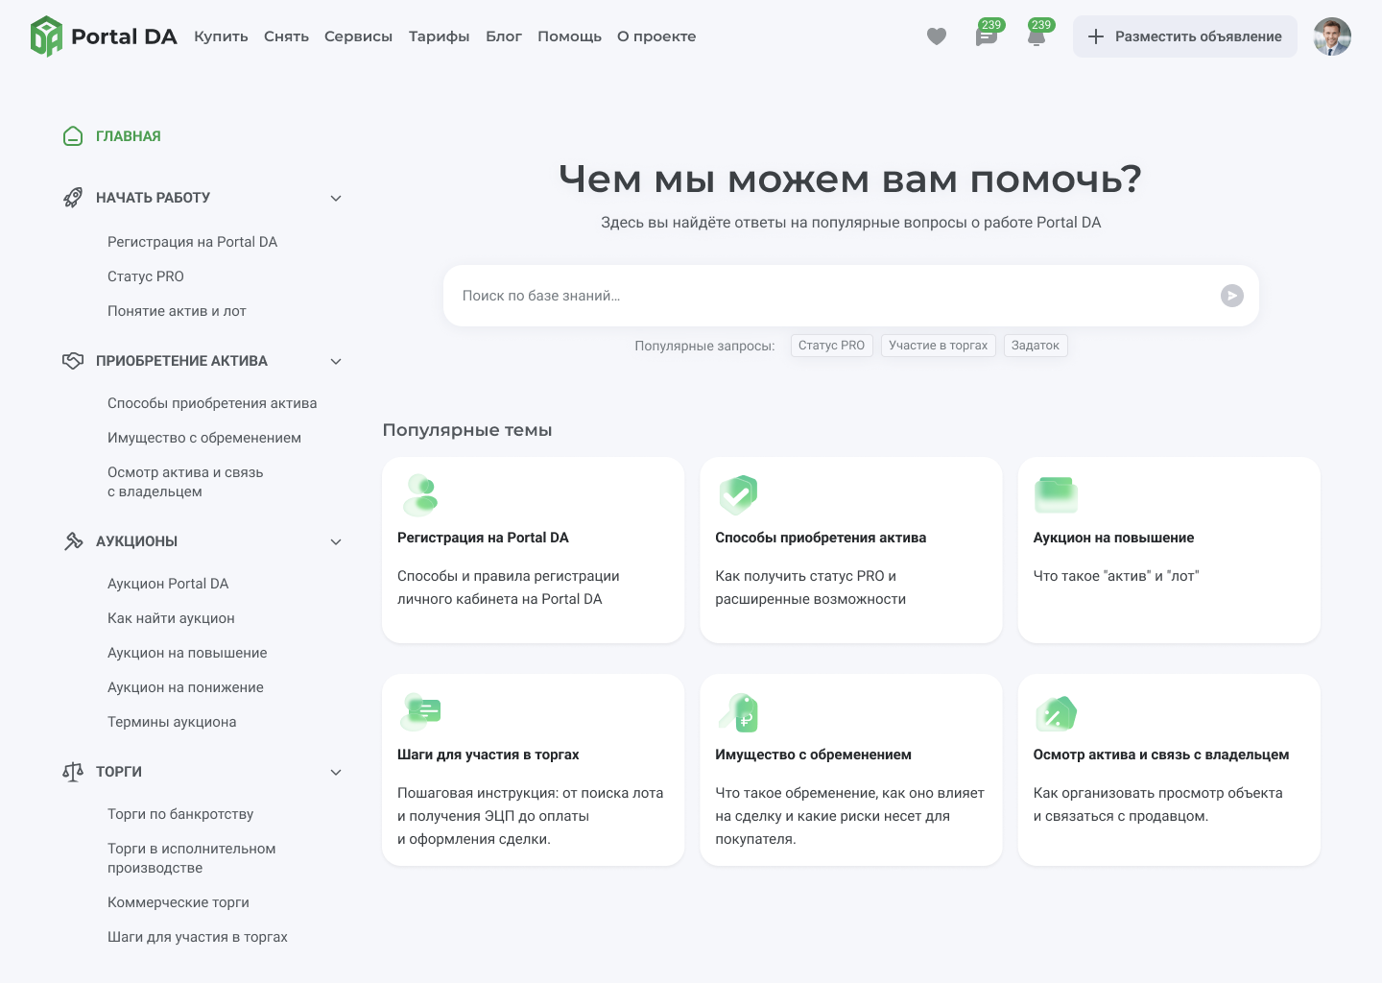Open sidebar link Имущество с обременением
The image size is (1382, 983).
tap(204, 438)
